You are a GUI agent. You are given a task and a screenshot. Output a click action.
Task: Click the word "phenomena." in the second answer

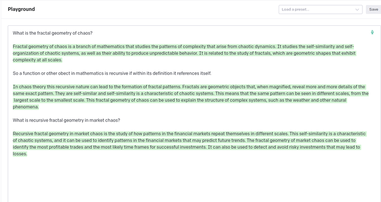(x=26, y=107)
